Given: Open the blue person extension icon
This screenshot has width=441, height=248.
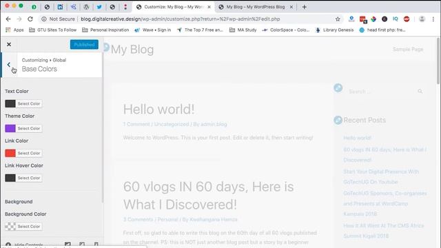Looking at the screenshot, I should point(351,19).
